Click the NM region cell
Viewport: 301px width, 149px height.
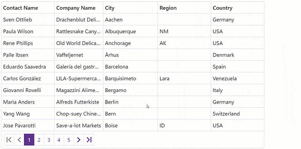(x=184, y=31)
